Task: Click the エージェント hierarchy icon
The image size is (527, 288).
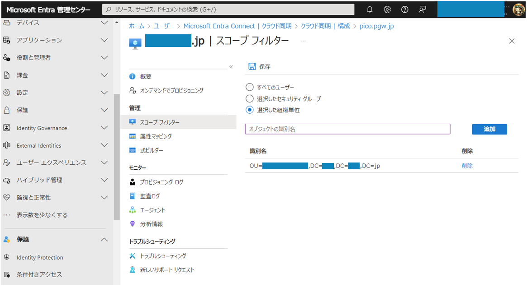Action: click(133, 210)
